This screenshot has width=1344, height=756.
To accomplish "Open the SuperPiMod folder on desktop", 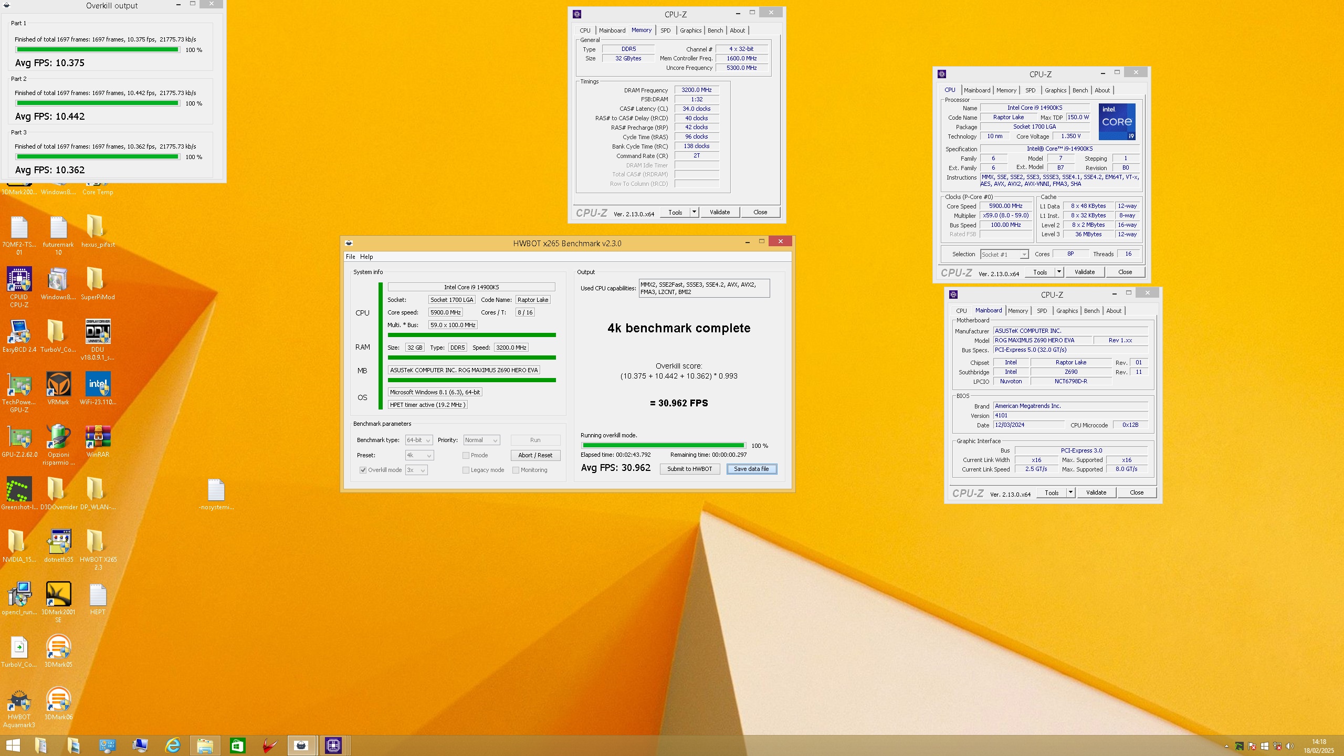I will [98, 283].
